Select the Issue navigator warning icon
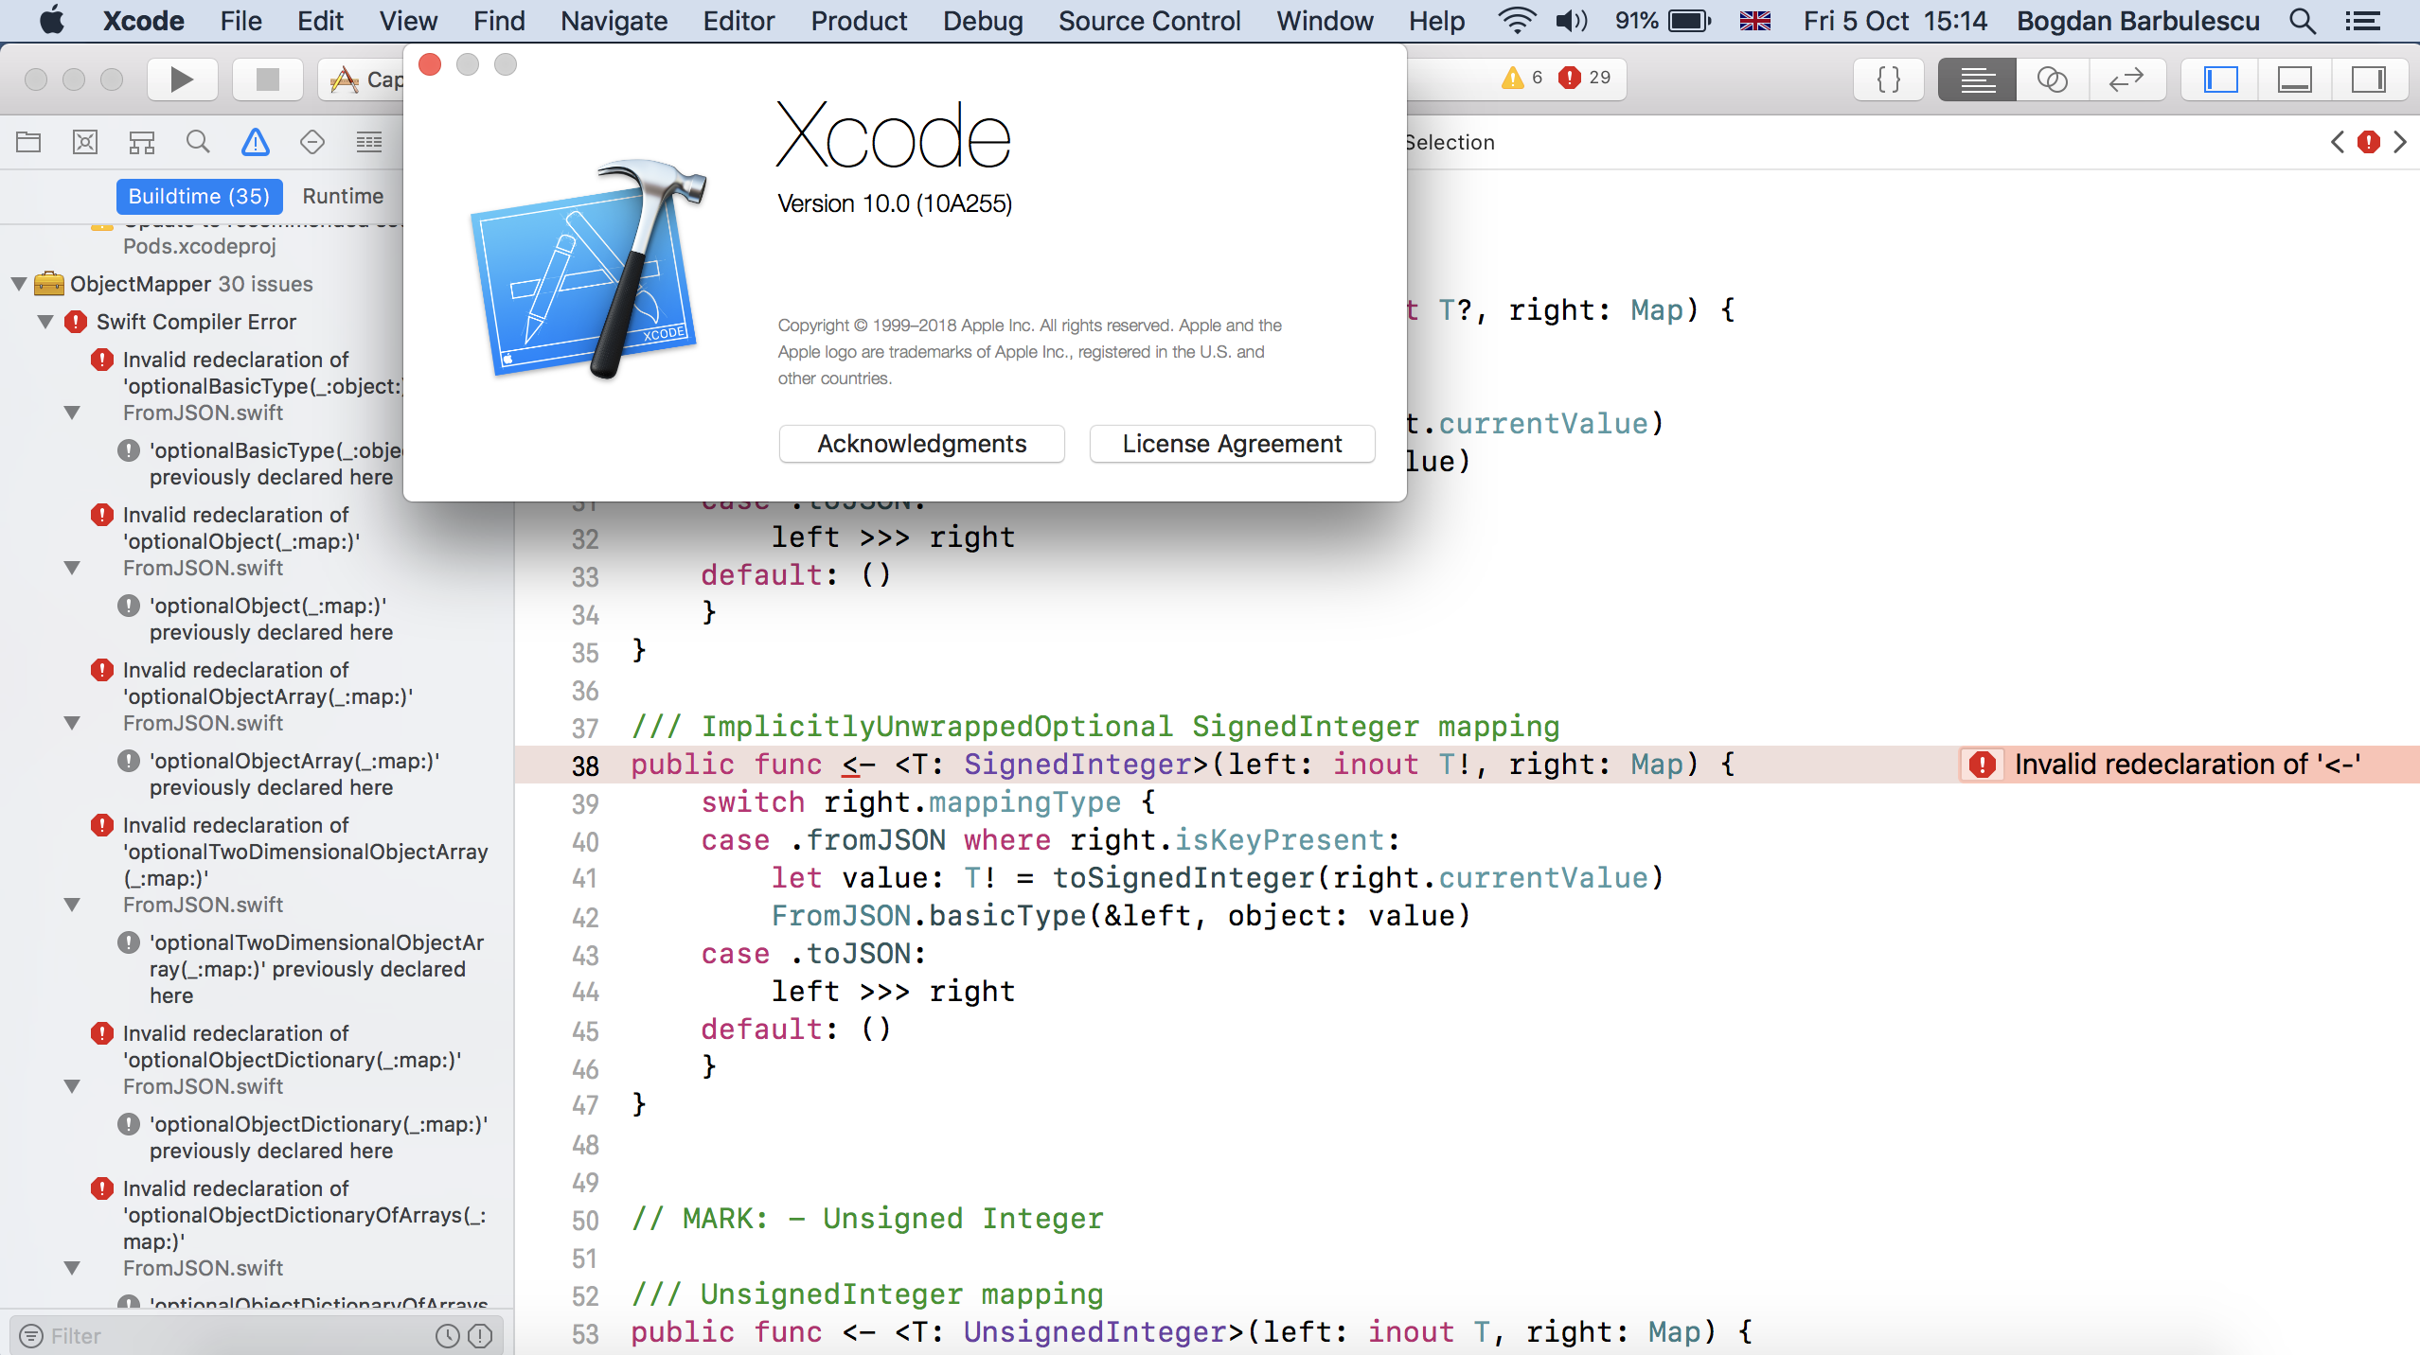This screenshot has width=2420, height=1355. [x=255, y=143]
